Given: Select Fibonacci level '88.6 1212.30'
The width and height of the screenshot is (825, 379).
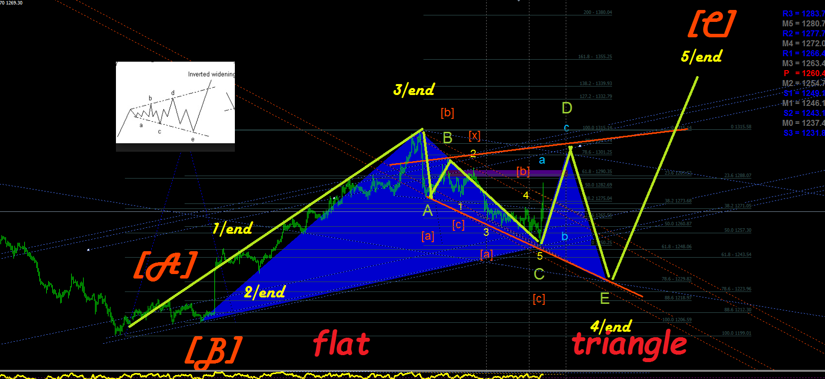Looking at the screenshot, I should [x=738, y=310].
